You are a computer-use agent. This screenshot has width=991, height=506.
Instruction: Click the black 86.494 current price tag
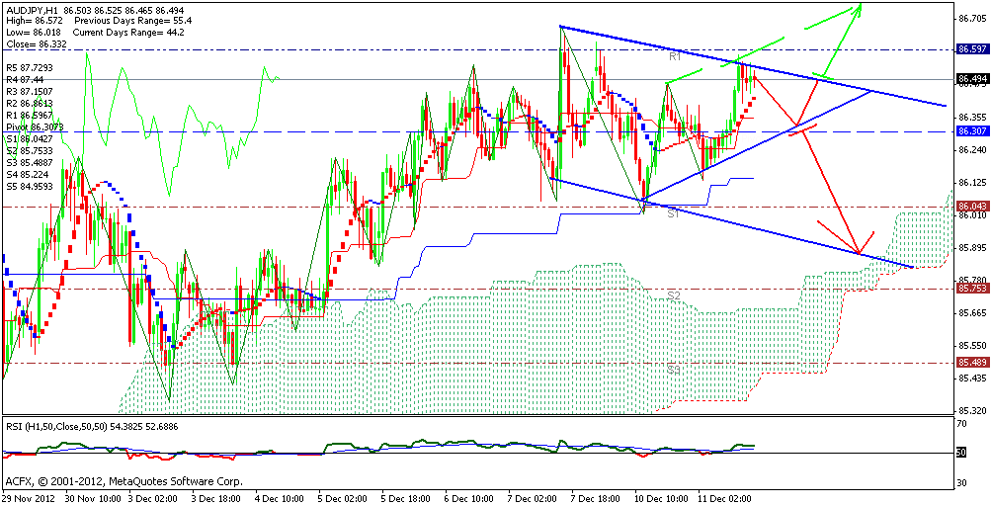point(972,78)
